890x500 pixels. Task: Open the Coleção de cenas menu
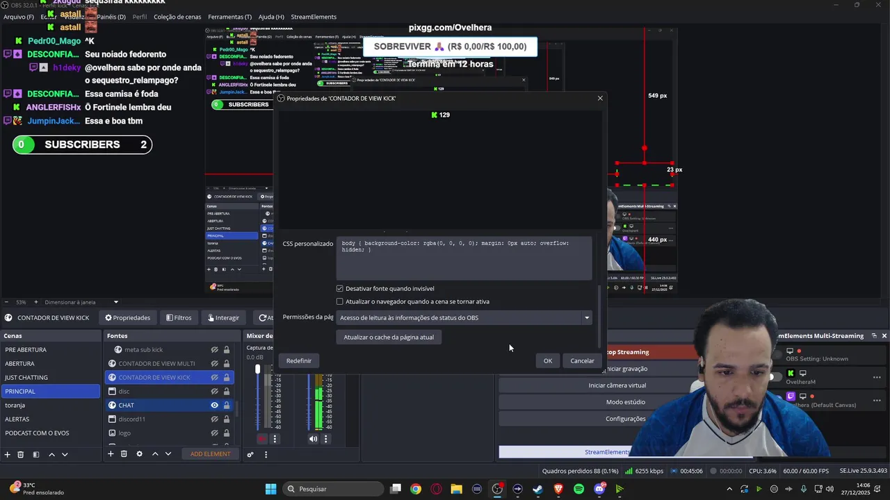pyautogui.click(x=177, y=17)
